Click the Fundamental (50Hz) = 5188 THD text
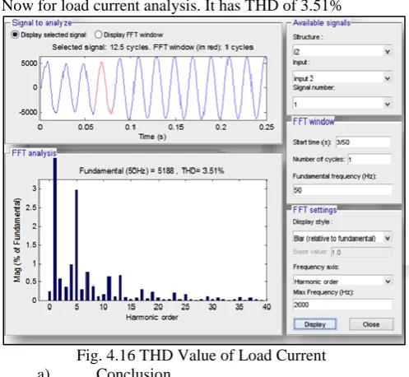409x377 pixels. pyautogui.click(x=151, y=171)
